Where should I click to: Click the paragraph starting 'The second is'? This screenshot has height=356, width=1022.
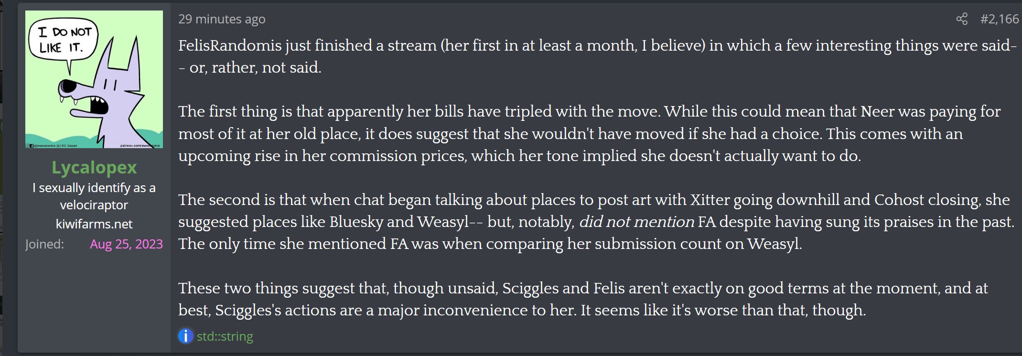[596, 222]
